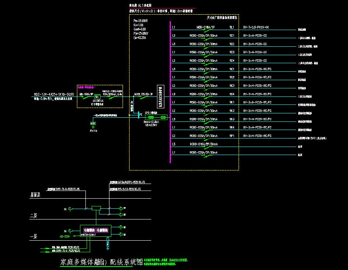
Task: Click the AC~220V power input label
Action: click(65, 236)
